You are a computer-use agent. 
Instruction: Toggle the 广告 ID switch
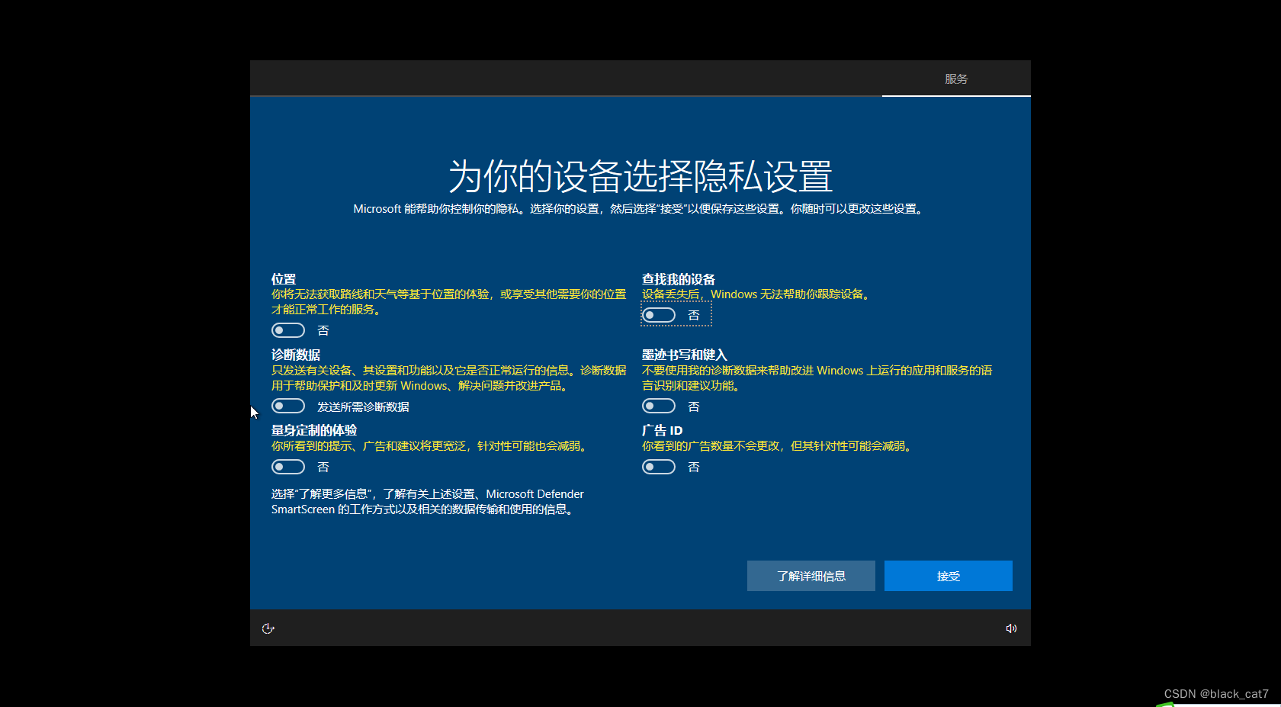pos(658,466)
